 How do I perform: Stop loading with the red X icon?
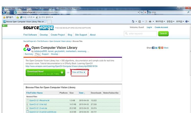point(145,12)
